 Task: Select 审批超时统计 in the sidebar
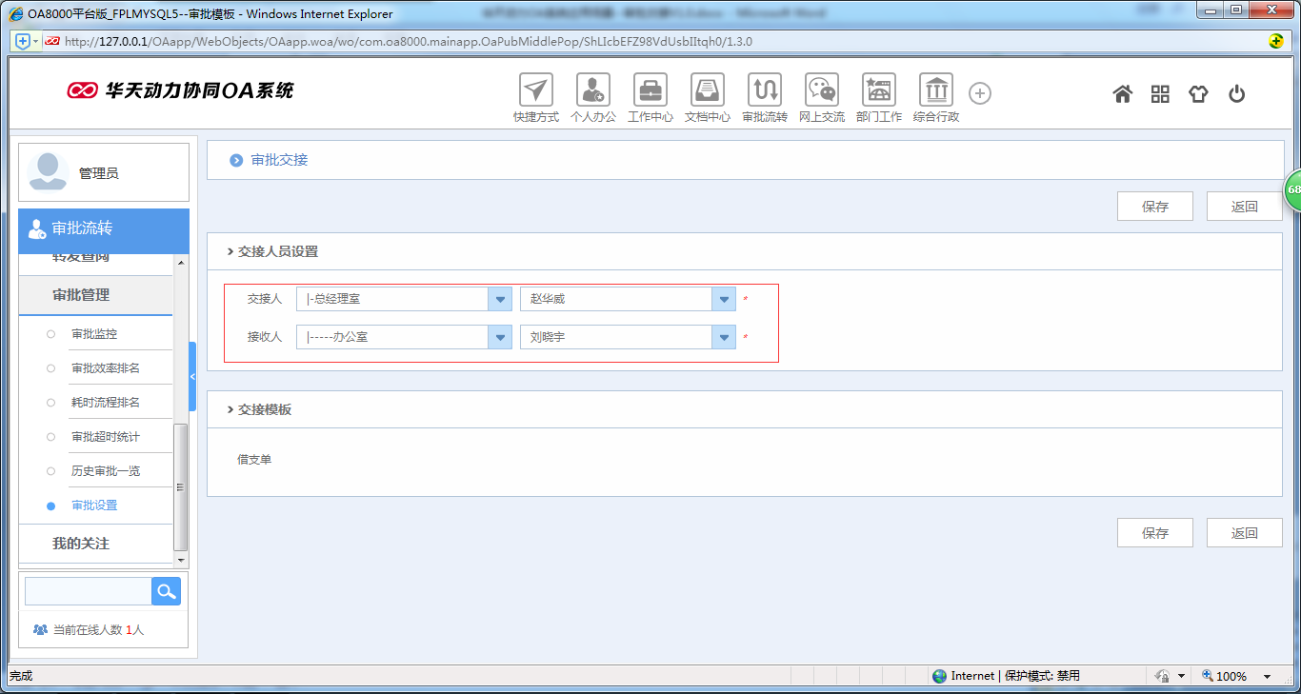coord(105,437)
